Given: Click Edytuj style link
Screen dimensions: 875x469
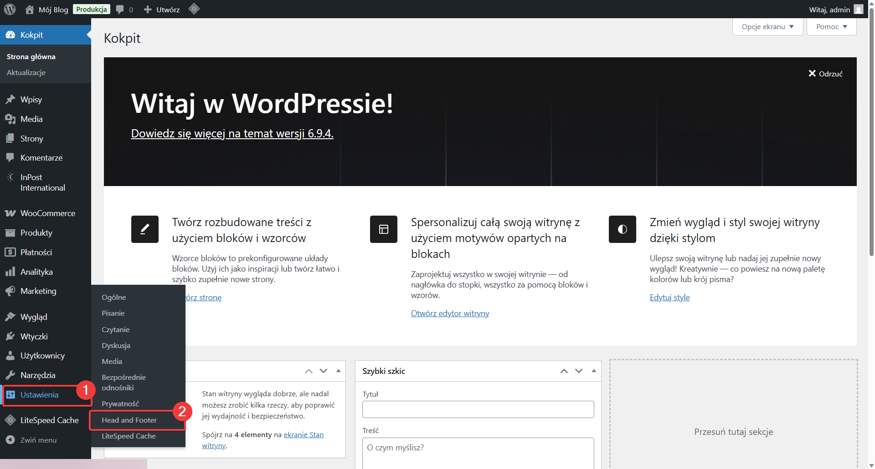Looking at the screenshot, I should click(x=669, y=298).
